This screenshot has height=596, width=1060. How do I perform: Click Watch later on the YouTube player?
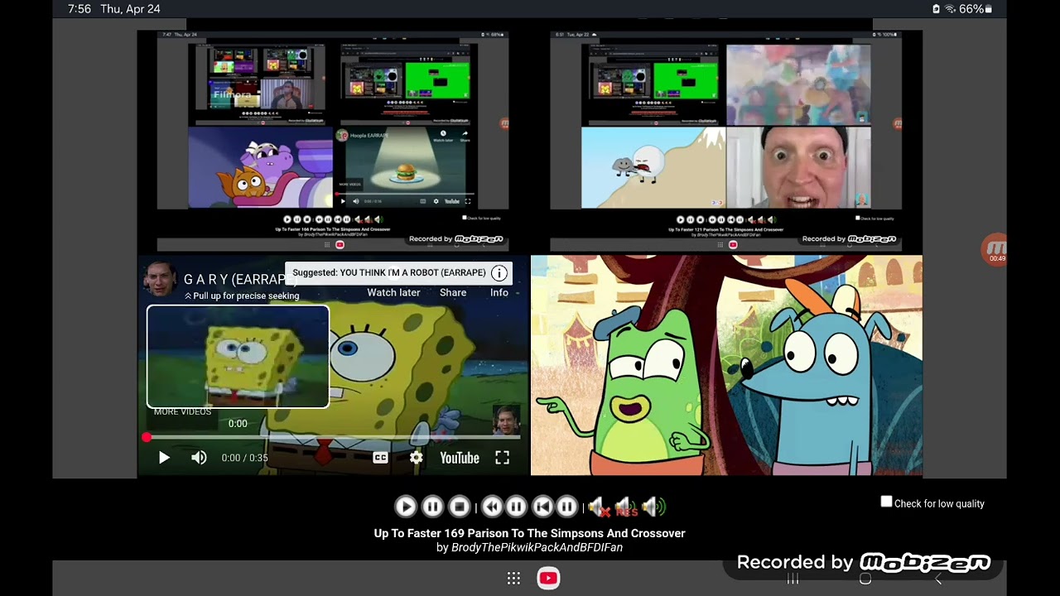pyautogui.click(x=393, y=292)
